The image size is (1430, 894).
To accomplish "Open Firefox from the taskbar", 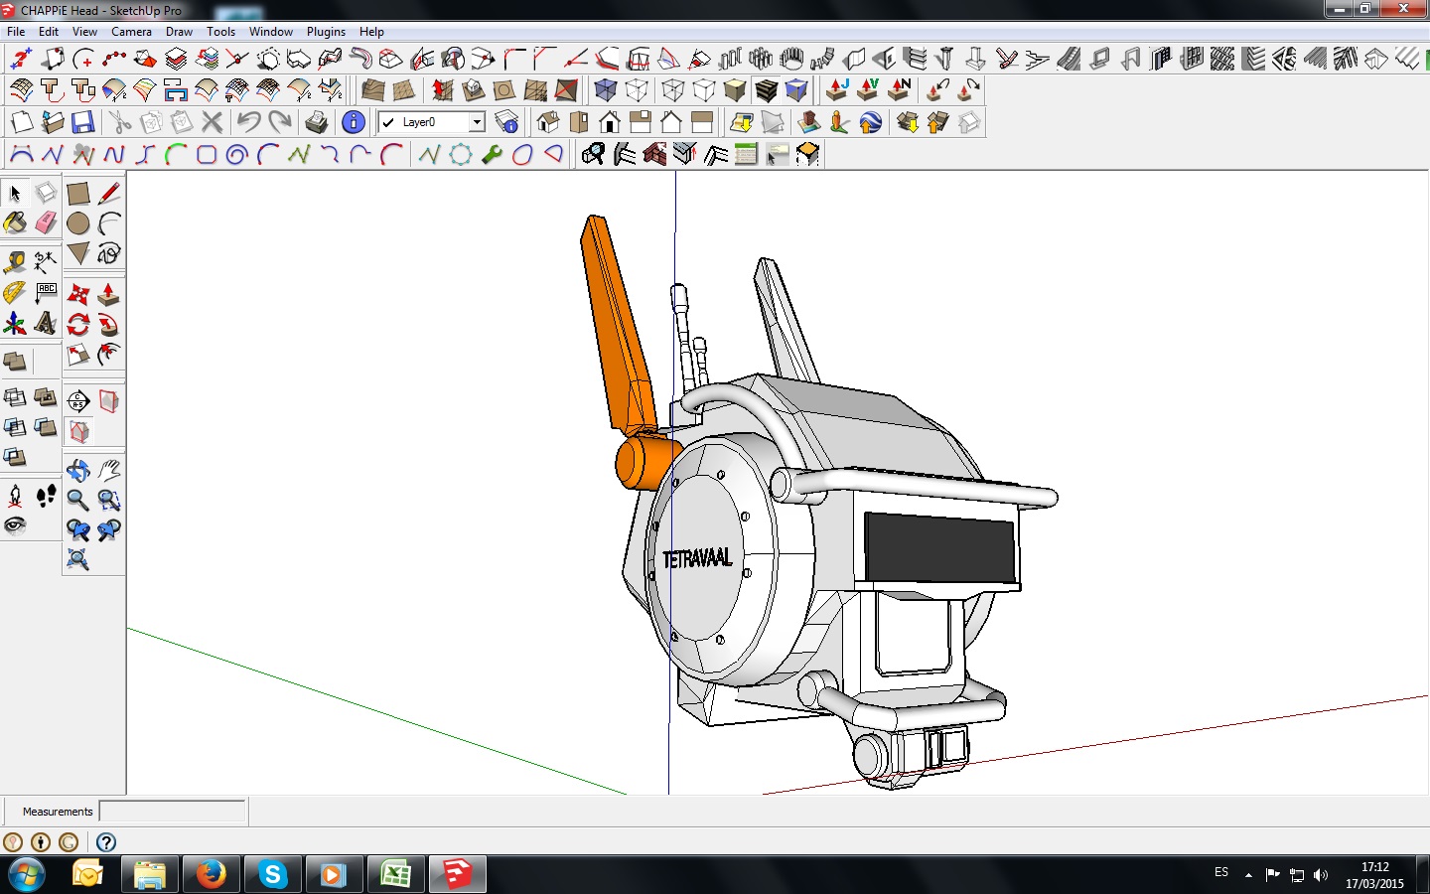I will [211, 875].
